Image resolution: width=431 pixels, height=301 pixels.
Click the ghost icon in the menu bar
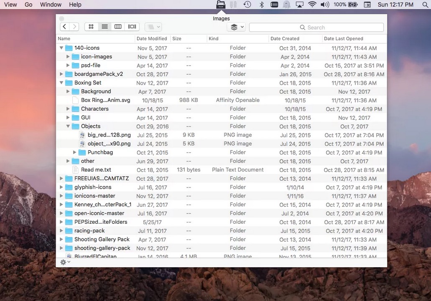tap(286, 5)
